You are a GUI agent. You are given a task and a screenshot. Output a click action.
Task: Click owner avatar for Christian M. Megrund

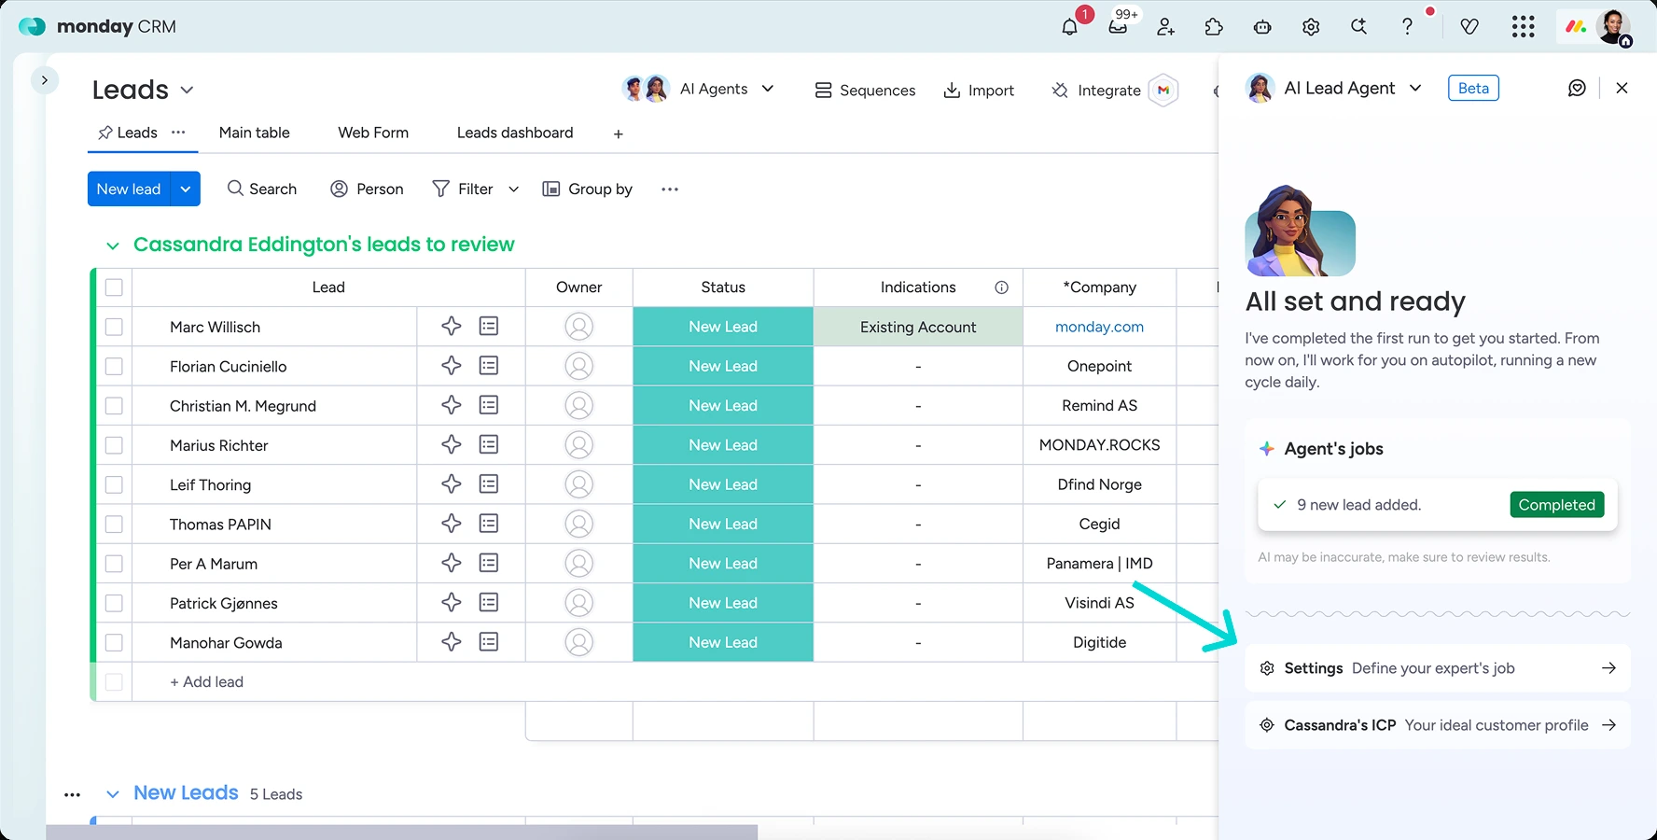coord(578,405)
